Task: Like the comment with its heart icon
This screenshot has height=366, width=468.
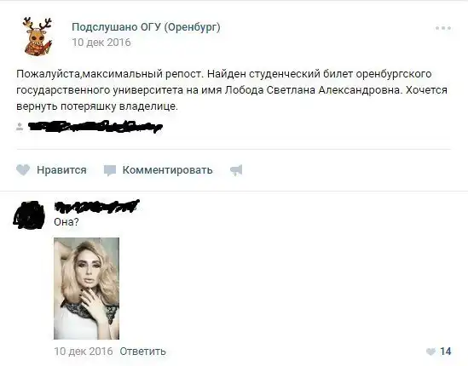Action: (430, 352)
